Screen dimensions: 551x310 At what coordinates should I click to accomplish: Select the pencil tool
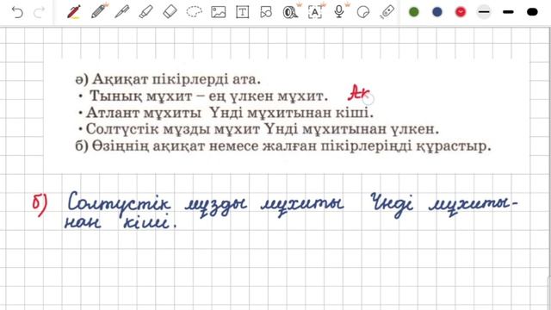tap(99, 11)
